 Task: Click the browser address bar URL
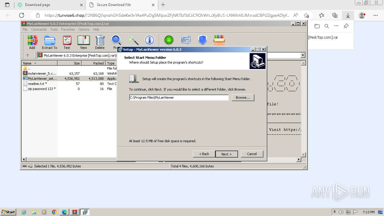tap(167, 15)
